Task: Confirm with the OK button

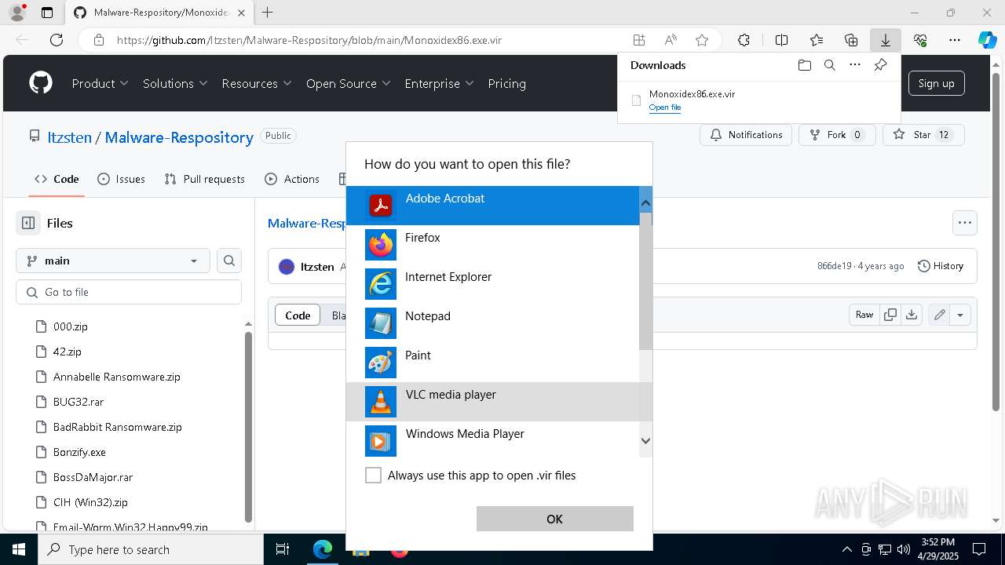Action: (x=554, y=519)
